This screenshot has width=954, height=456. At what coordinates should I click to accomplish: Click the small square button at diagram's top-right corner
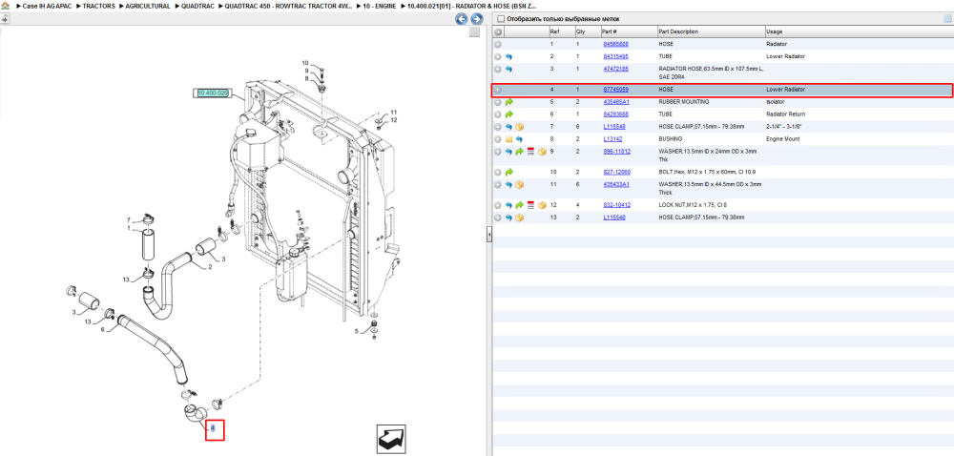pos(474,32)
